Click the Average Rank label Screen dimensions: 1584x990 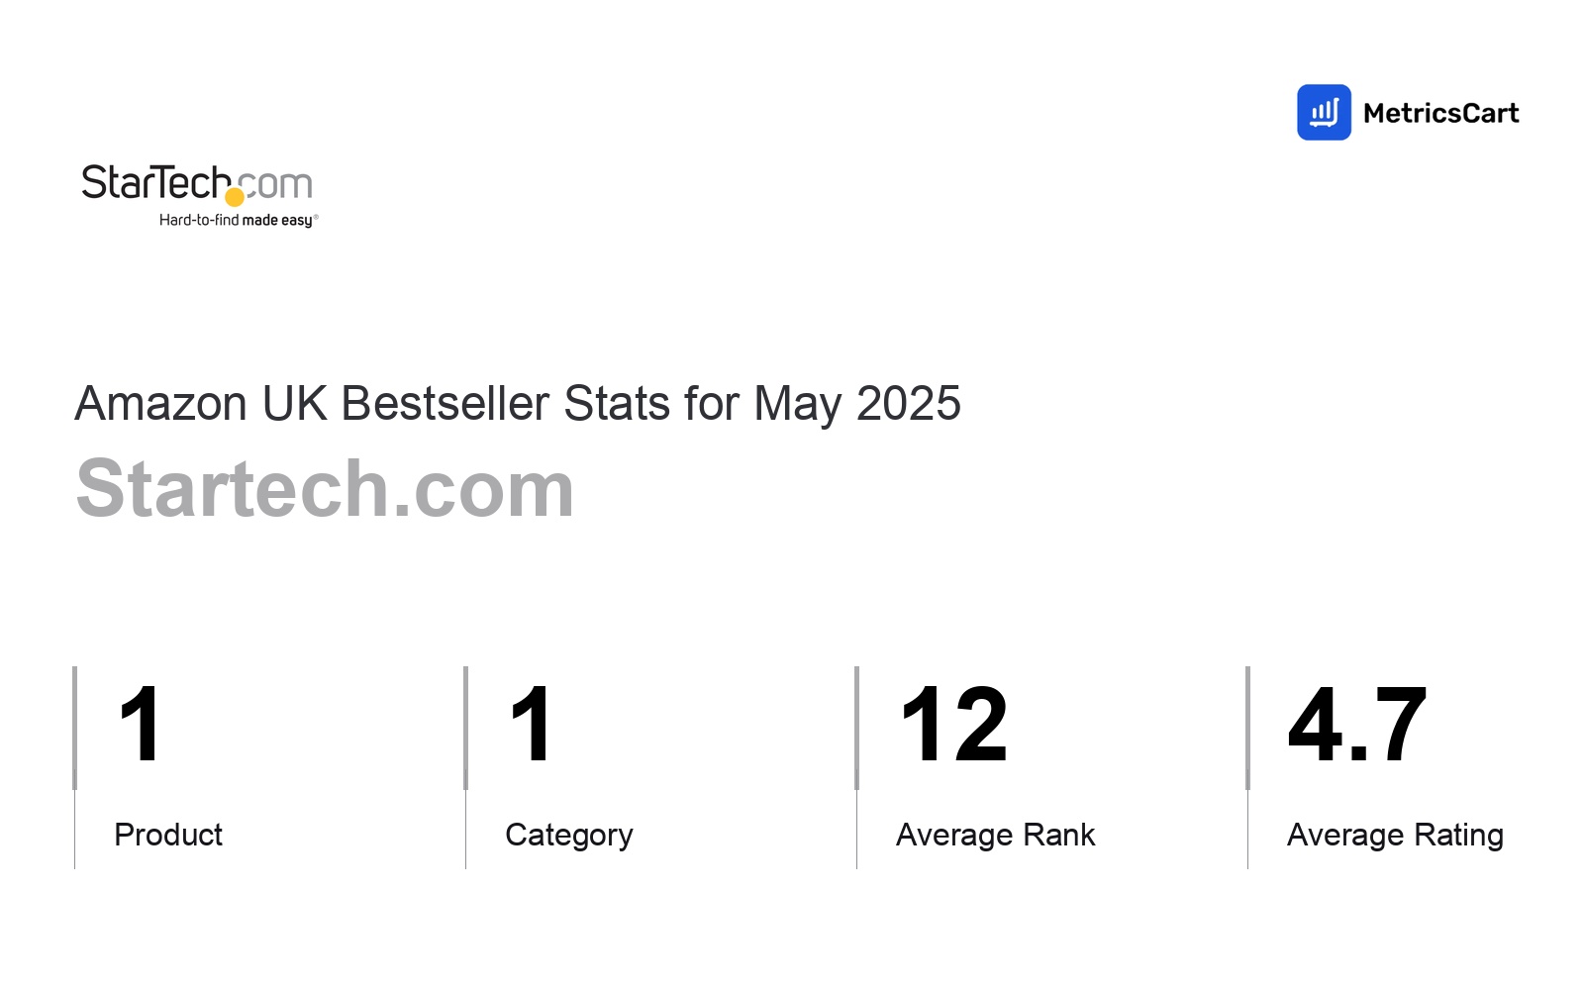pos(996,835)
